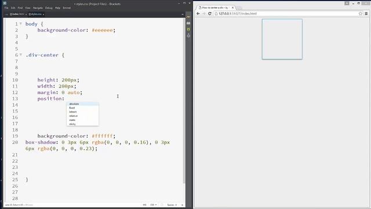Viewport: 371px width, 209px height.
Task: Click the '.div-center {' selector text
Action: coord(45,55)
